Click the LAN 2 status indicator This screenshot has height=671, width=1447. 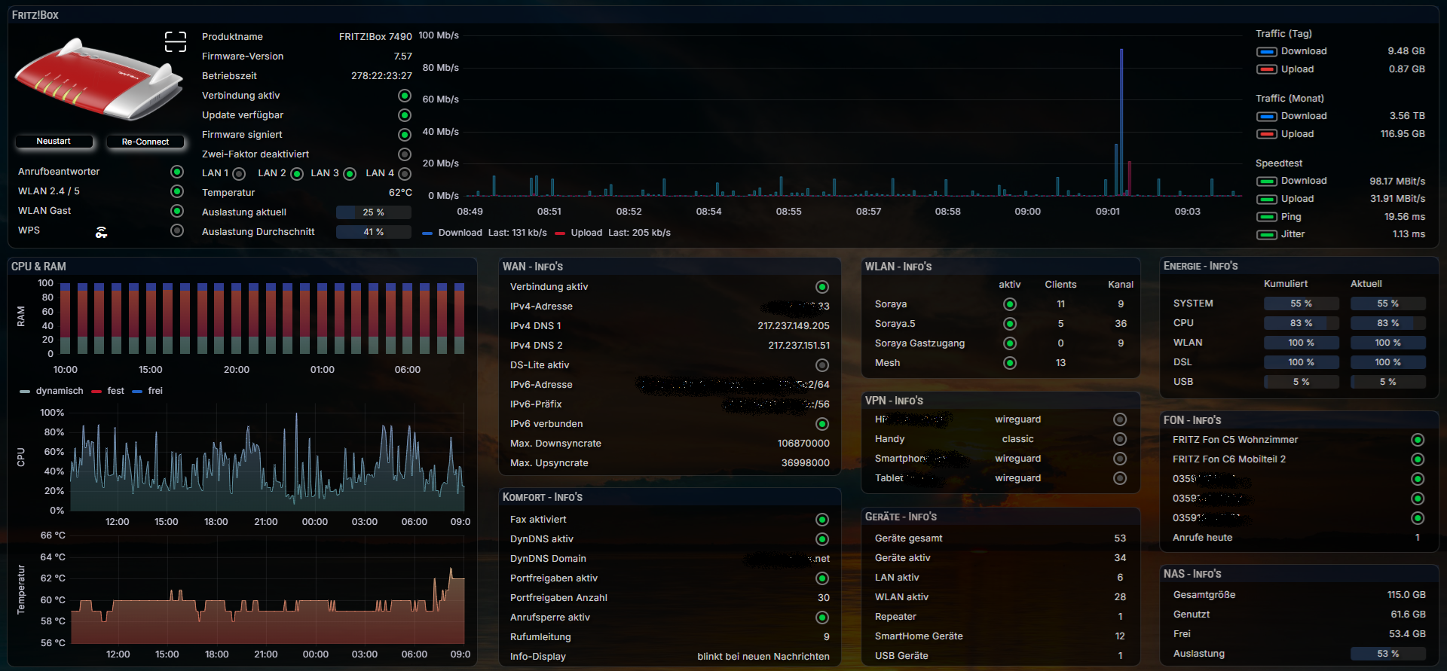297,174
